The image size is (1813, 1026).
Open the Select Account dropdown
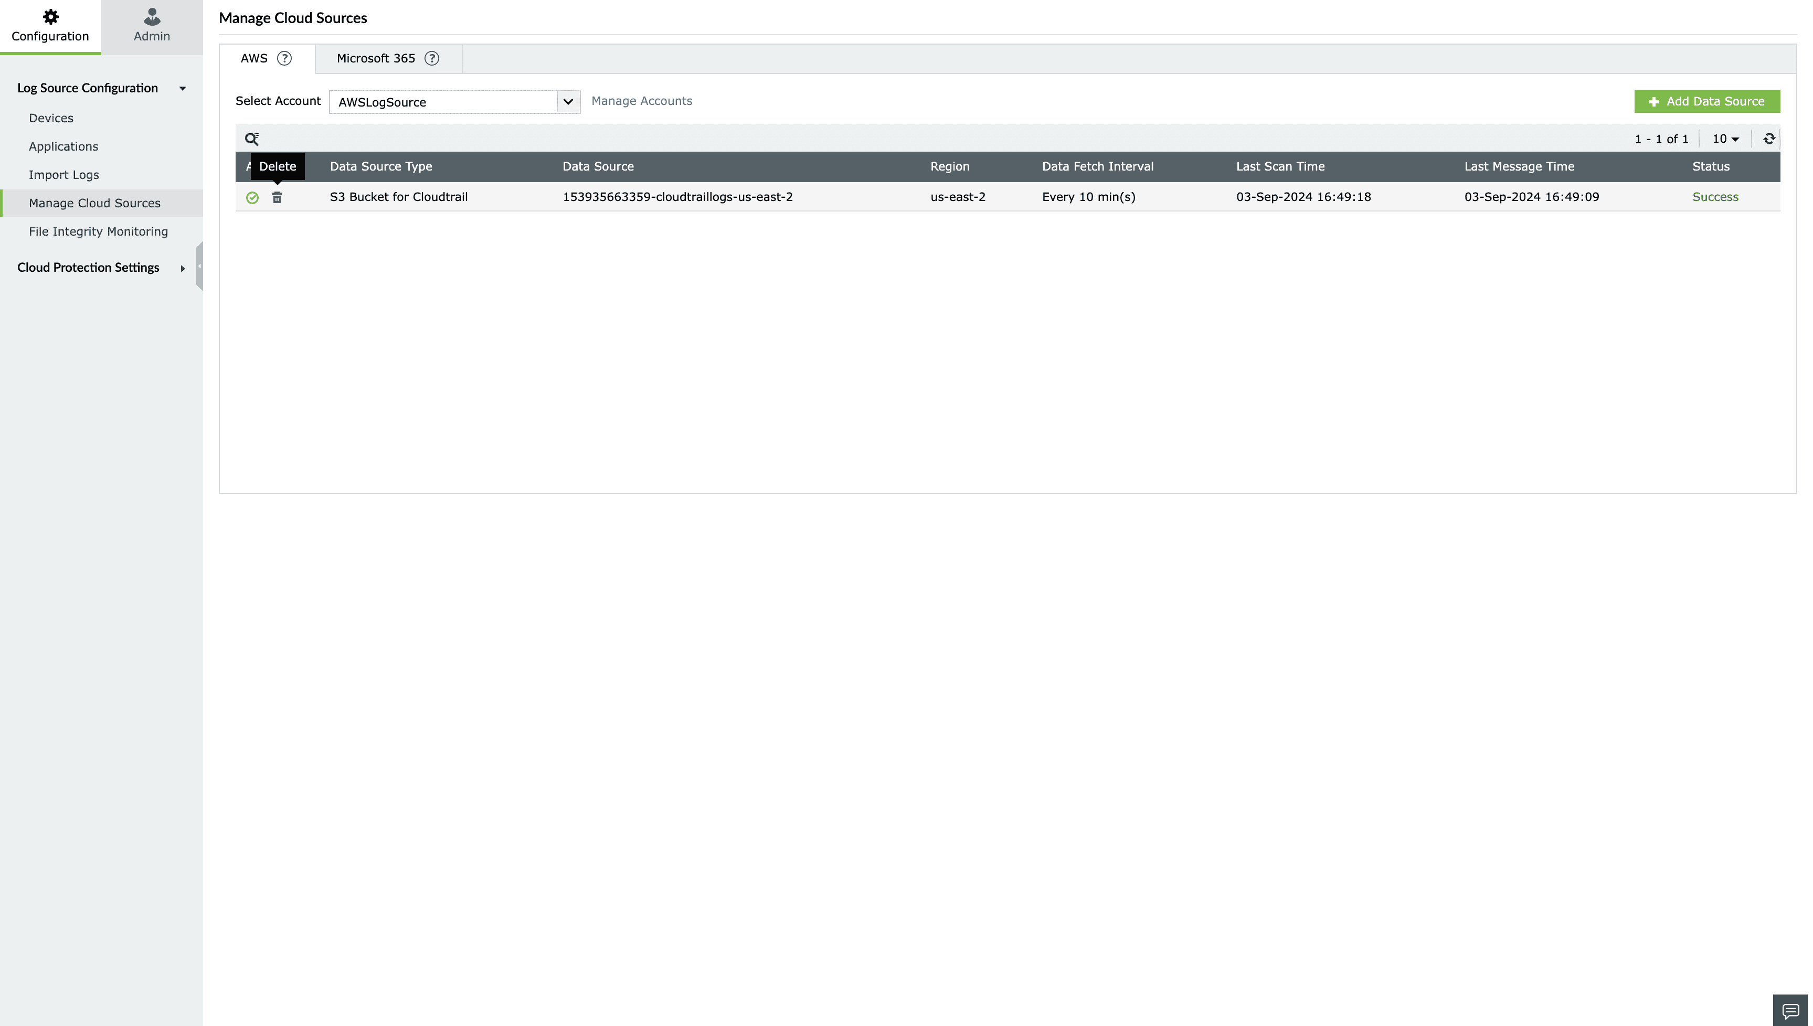(568, 101)
